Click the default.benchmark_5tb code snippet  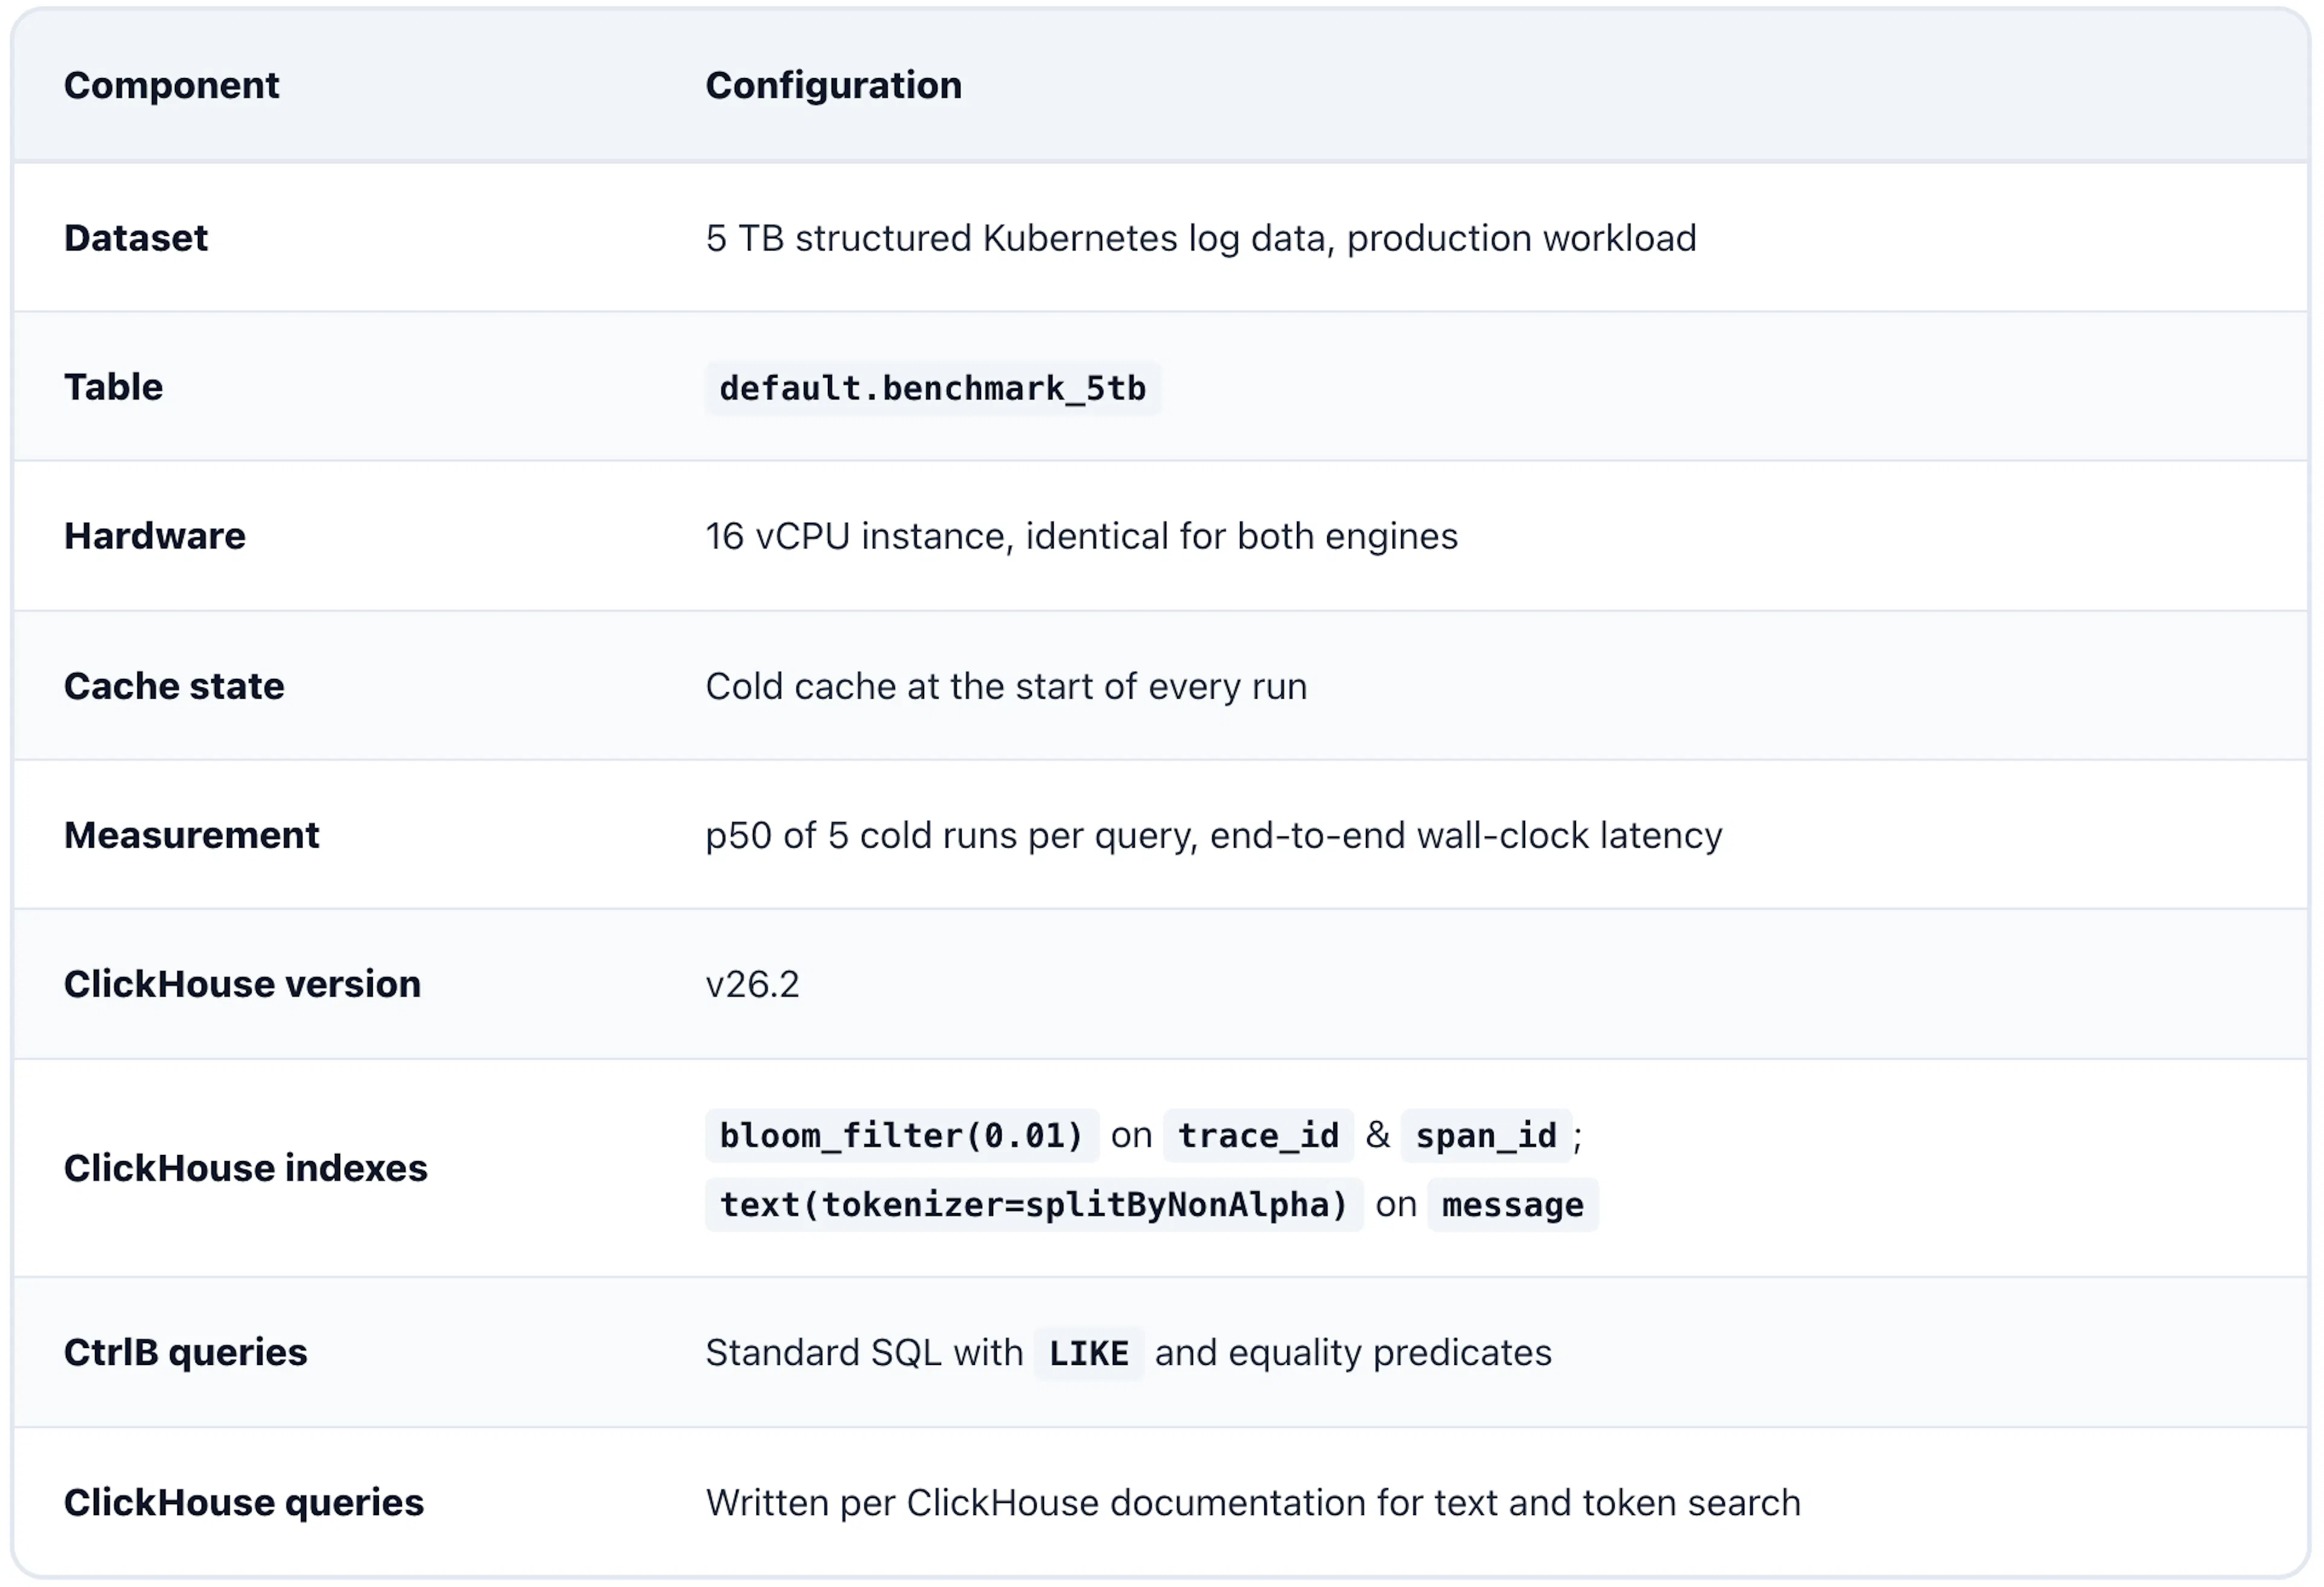coord(932,388)
